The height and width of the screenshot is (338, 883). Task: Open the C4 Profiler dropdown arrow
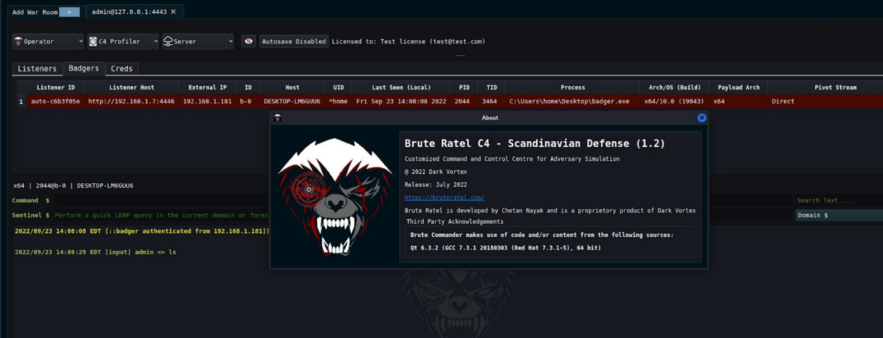tap(156, 41)
